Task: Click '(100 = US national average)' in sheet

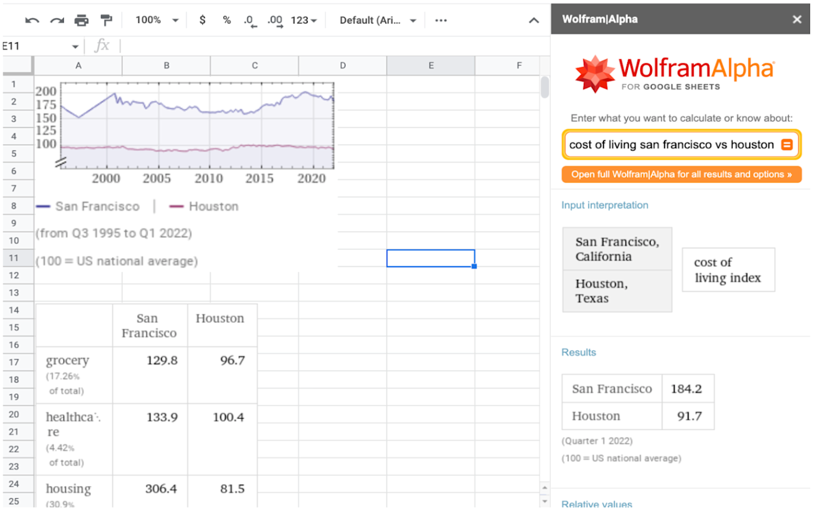Action: click(117, 261)
